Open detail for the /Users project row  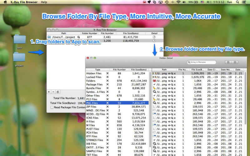[x=154, y=37]
